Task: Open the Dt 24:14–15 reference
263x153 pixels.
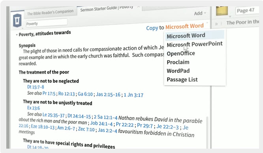Action: pos(79,116)
